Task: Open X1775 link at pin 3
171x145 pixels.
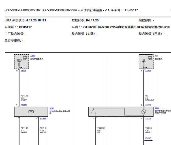Action: click(x=148, y=105)
